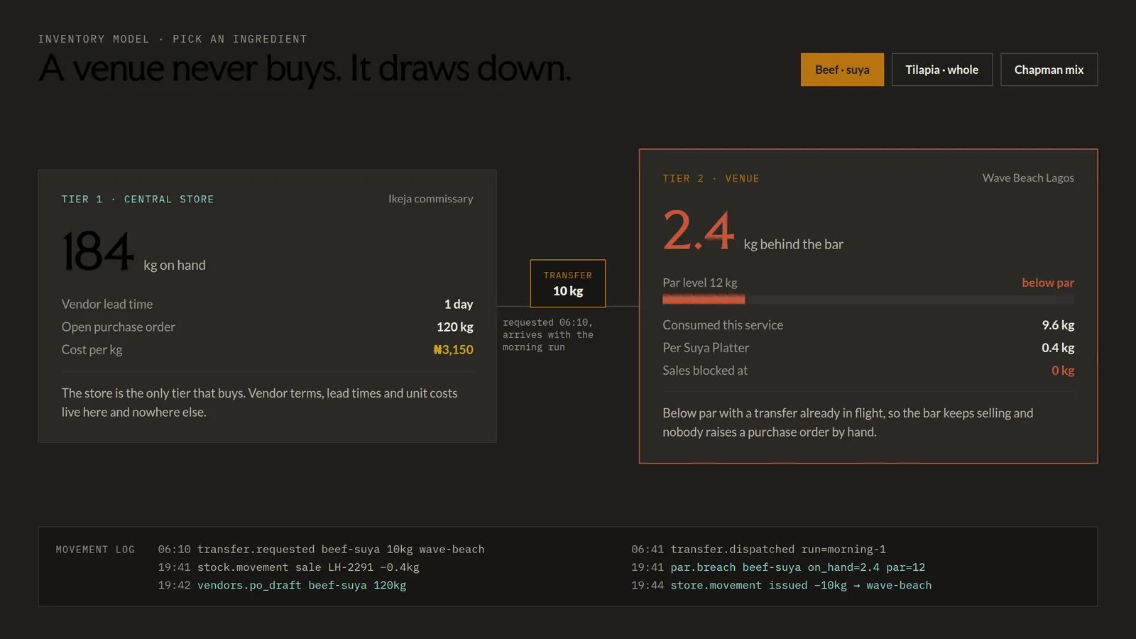The height and width of the screenshot is (639, 1136).
Task: Click the Tier 2 · Venue heading
Action: point(711,179)
